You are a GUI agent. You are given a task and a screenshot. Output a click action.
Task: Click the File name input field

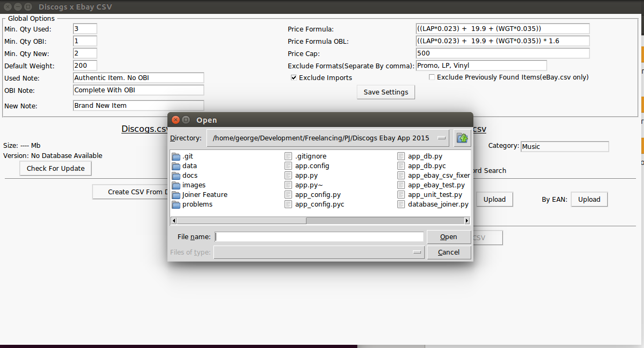319,237
